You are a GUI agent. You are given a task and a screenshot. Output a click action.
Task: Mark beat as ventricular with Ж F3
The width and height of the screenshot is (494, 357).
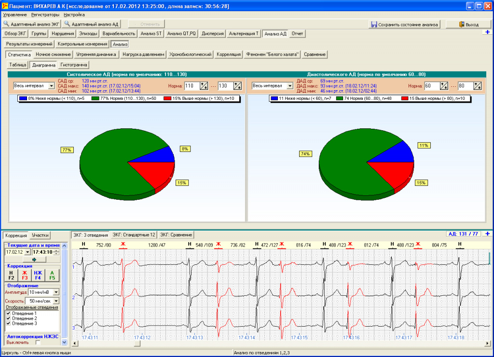[x=25, y=275]
